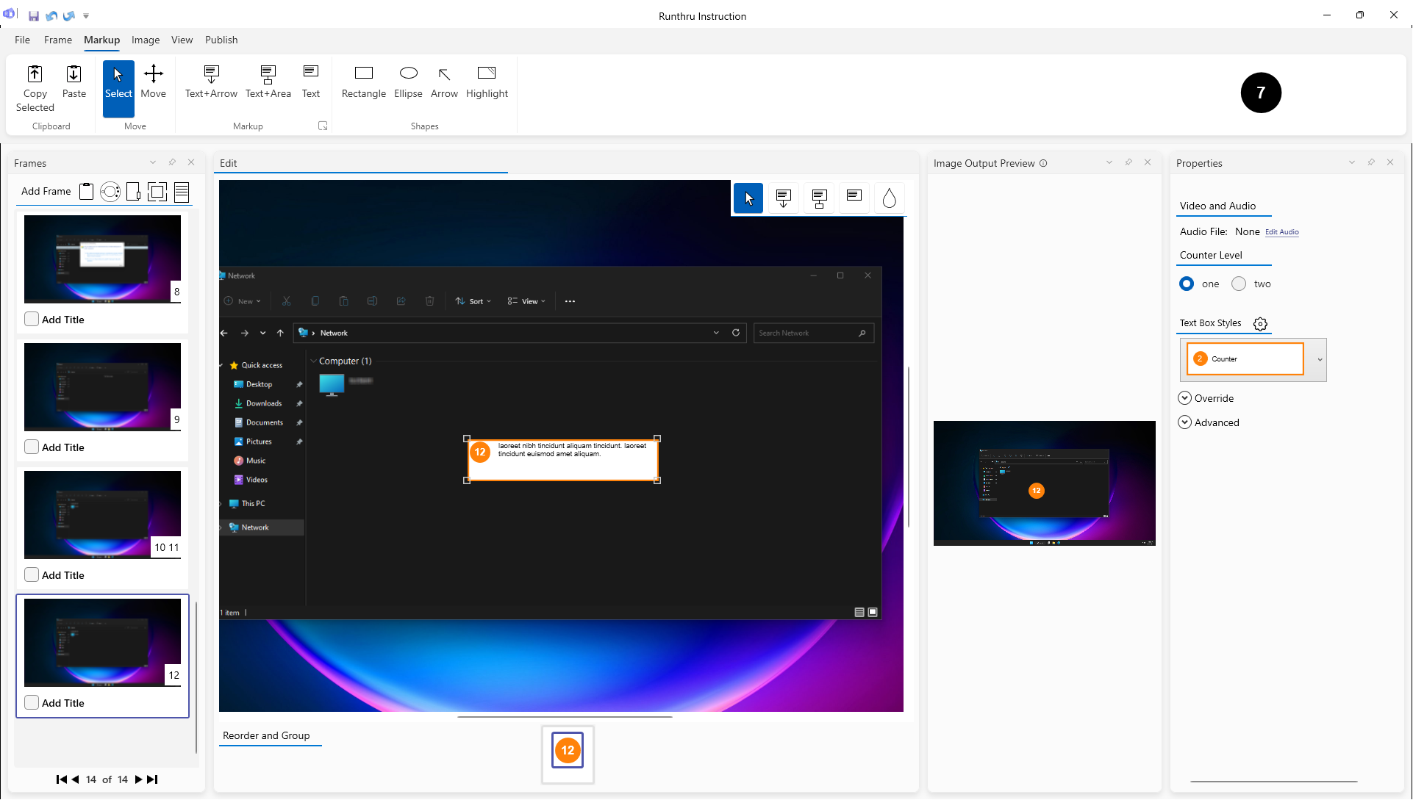This screenshot has width=1413, height=800.
Task: Switch to the Image ribbon tab
Action: click(146, 40)
